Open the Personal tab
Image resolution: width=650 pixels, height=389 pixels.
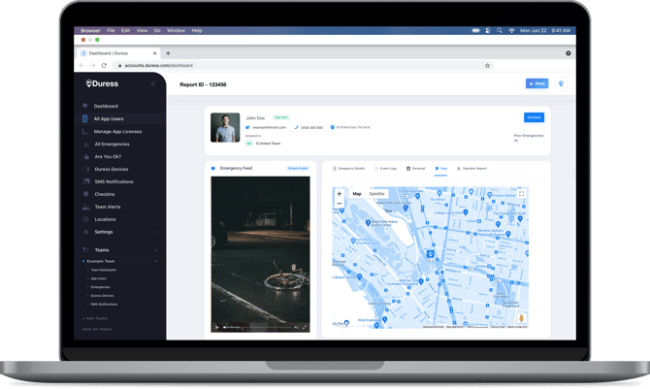pos(416,169)
